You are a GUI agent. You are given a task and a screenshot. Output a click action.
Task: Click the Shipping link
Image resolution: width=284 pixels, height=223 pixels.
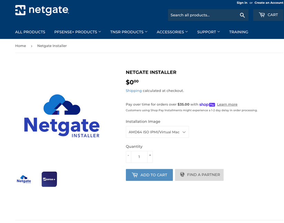click(133, 90)
